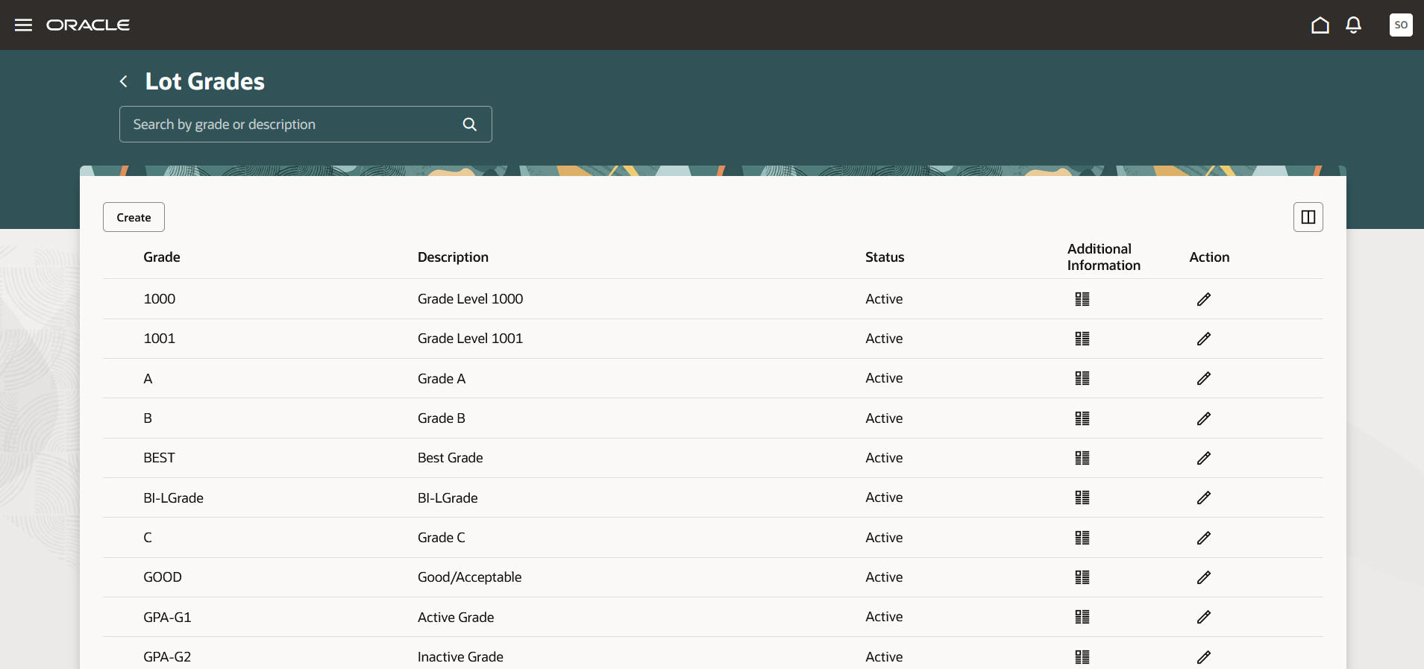The width and height of the screenshot is (1424, 669).
Task: Click the 'Grade B' description cell
Action: point(442,418)
